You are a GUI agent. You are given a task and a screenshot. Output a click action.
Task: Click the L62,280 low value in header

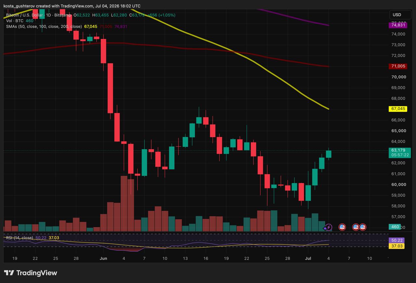[x=119, y=15]
